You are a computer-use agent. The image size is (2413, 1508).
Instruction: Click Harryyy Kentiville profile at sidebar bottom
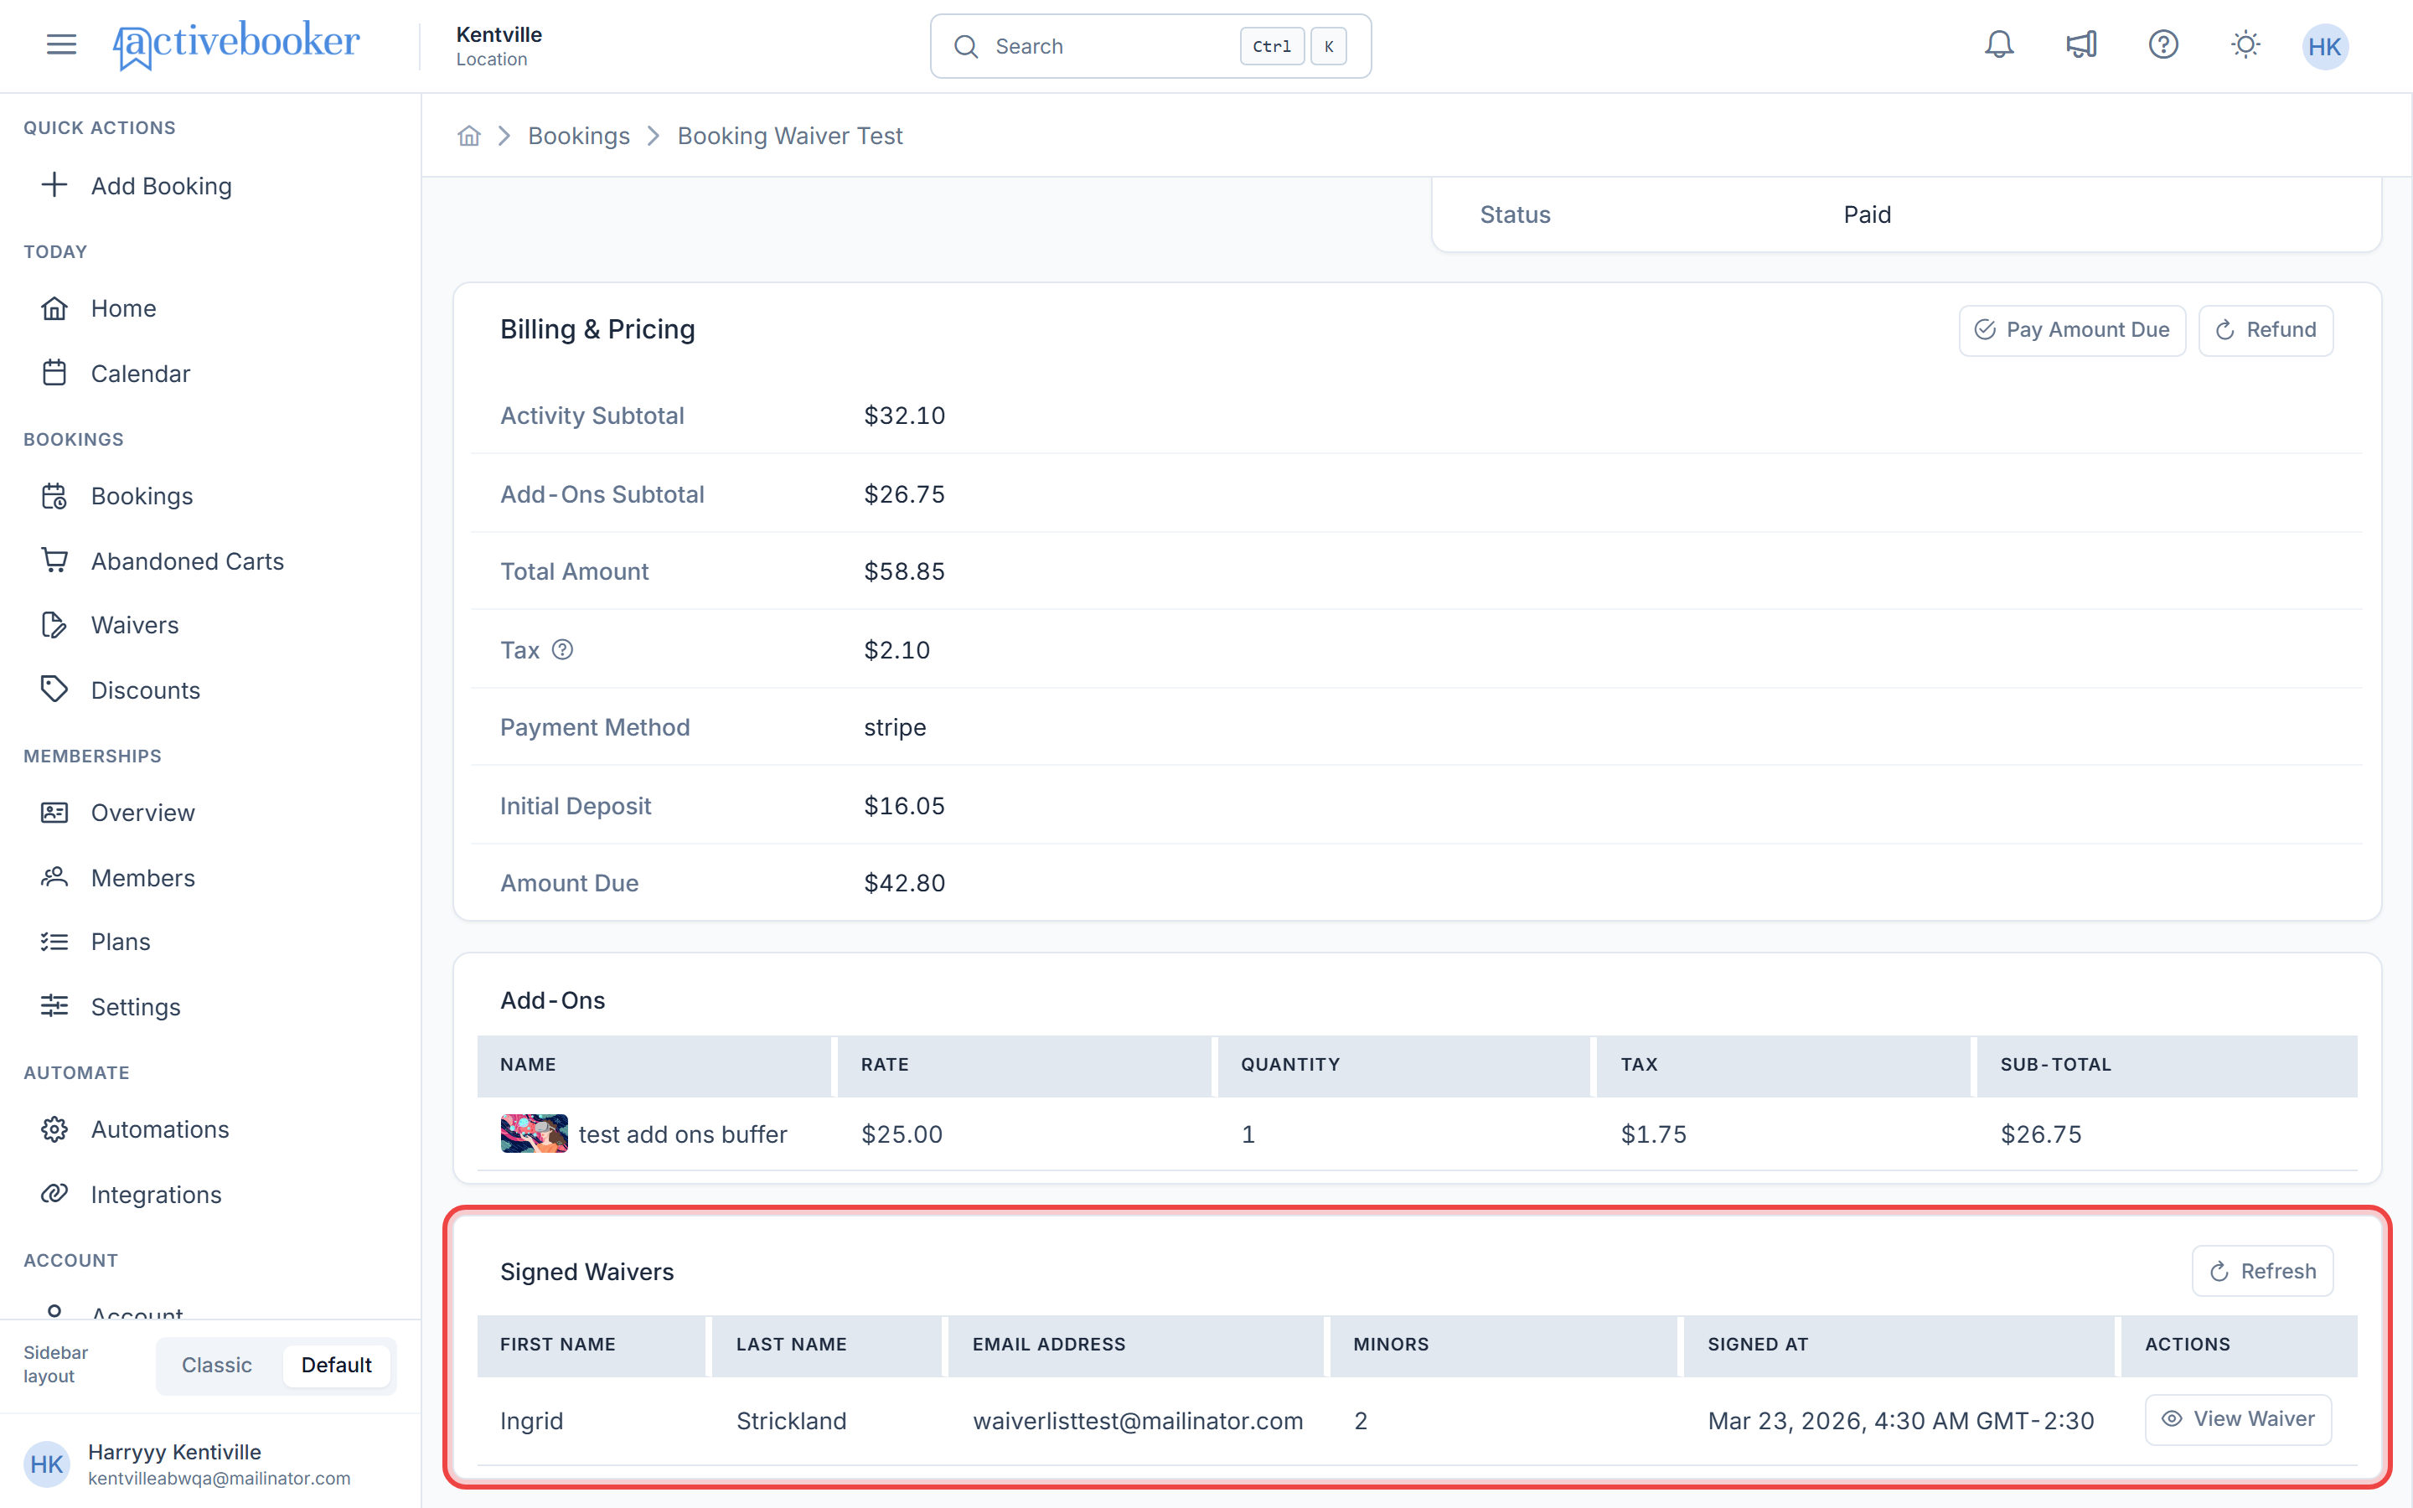click(x=210, y=1463)
